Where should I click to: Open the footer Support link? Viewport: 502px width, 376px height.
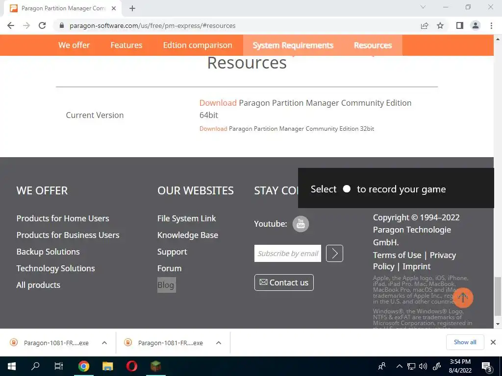pyautogui.click(x=172, y=252)
